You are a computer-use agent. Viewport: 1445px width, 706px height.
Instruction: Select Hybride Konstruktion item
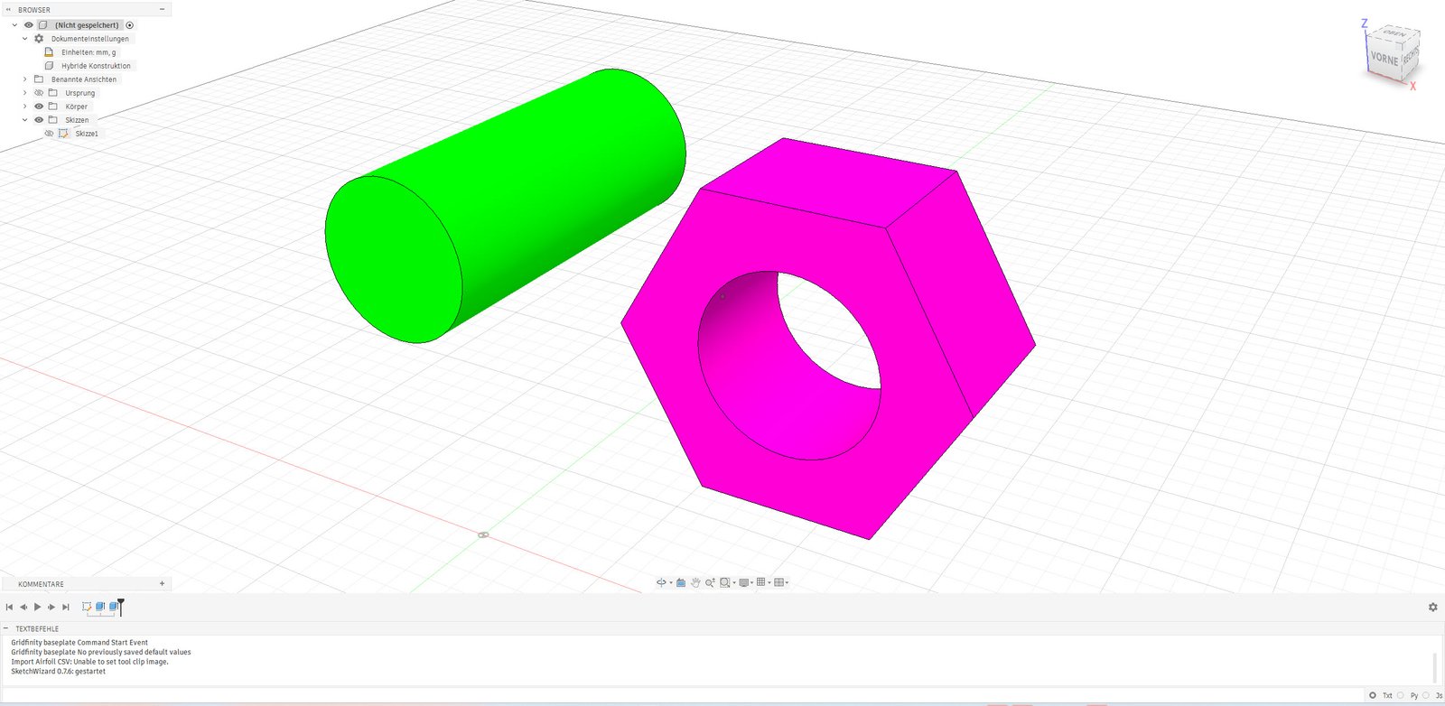coord(96,66)
